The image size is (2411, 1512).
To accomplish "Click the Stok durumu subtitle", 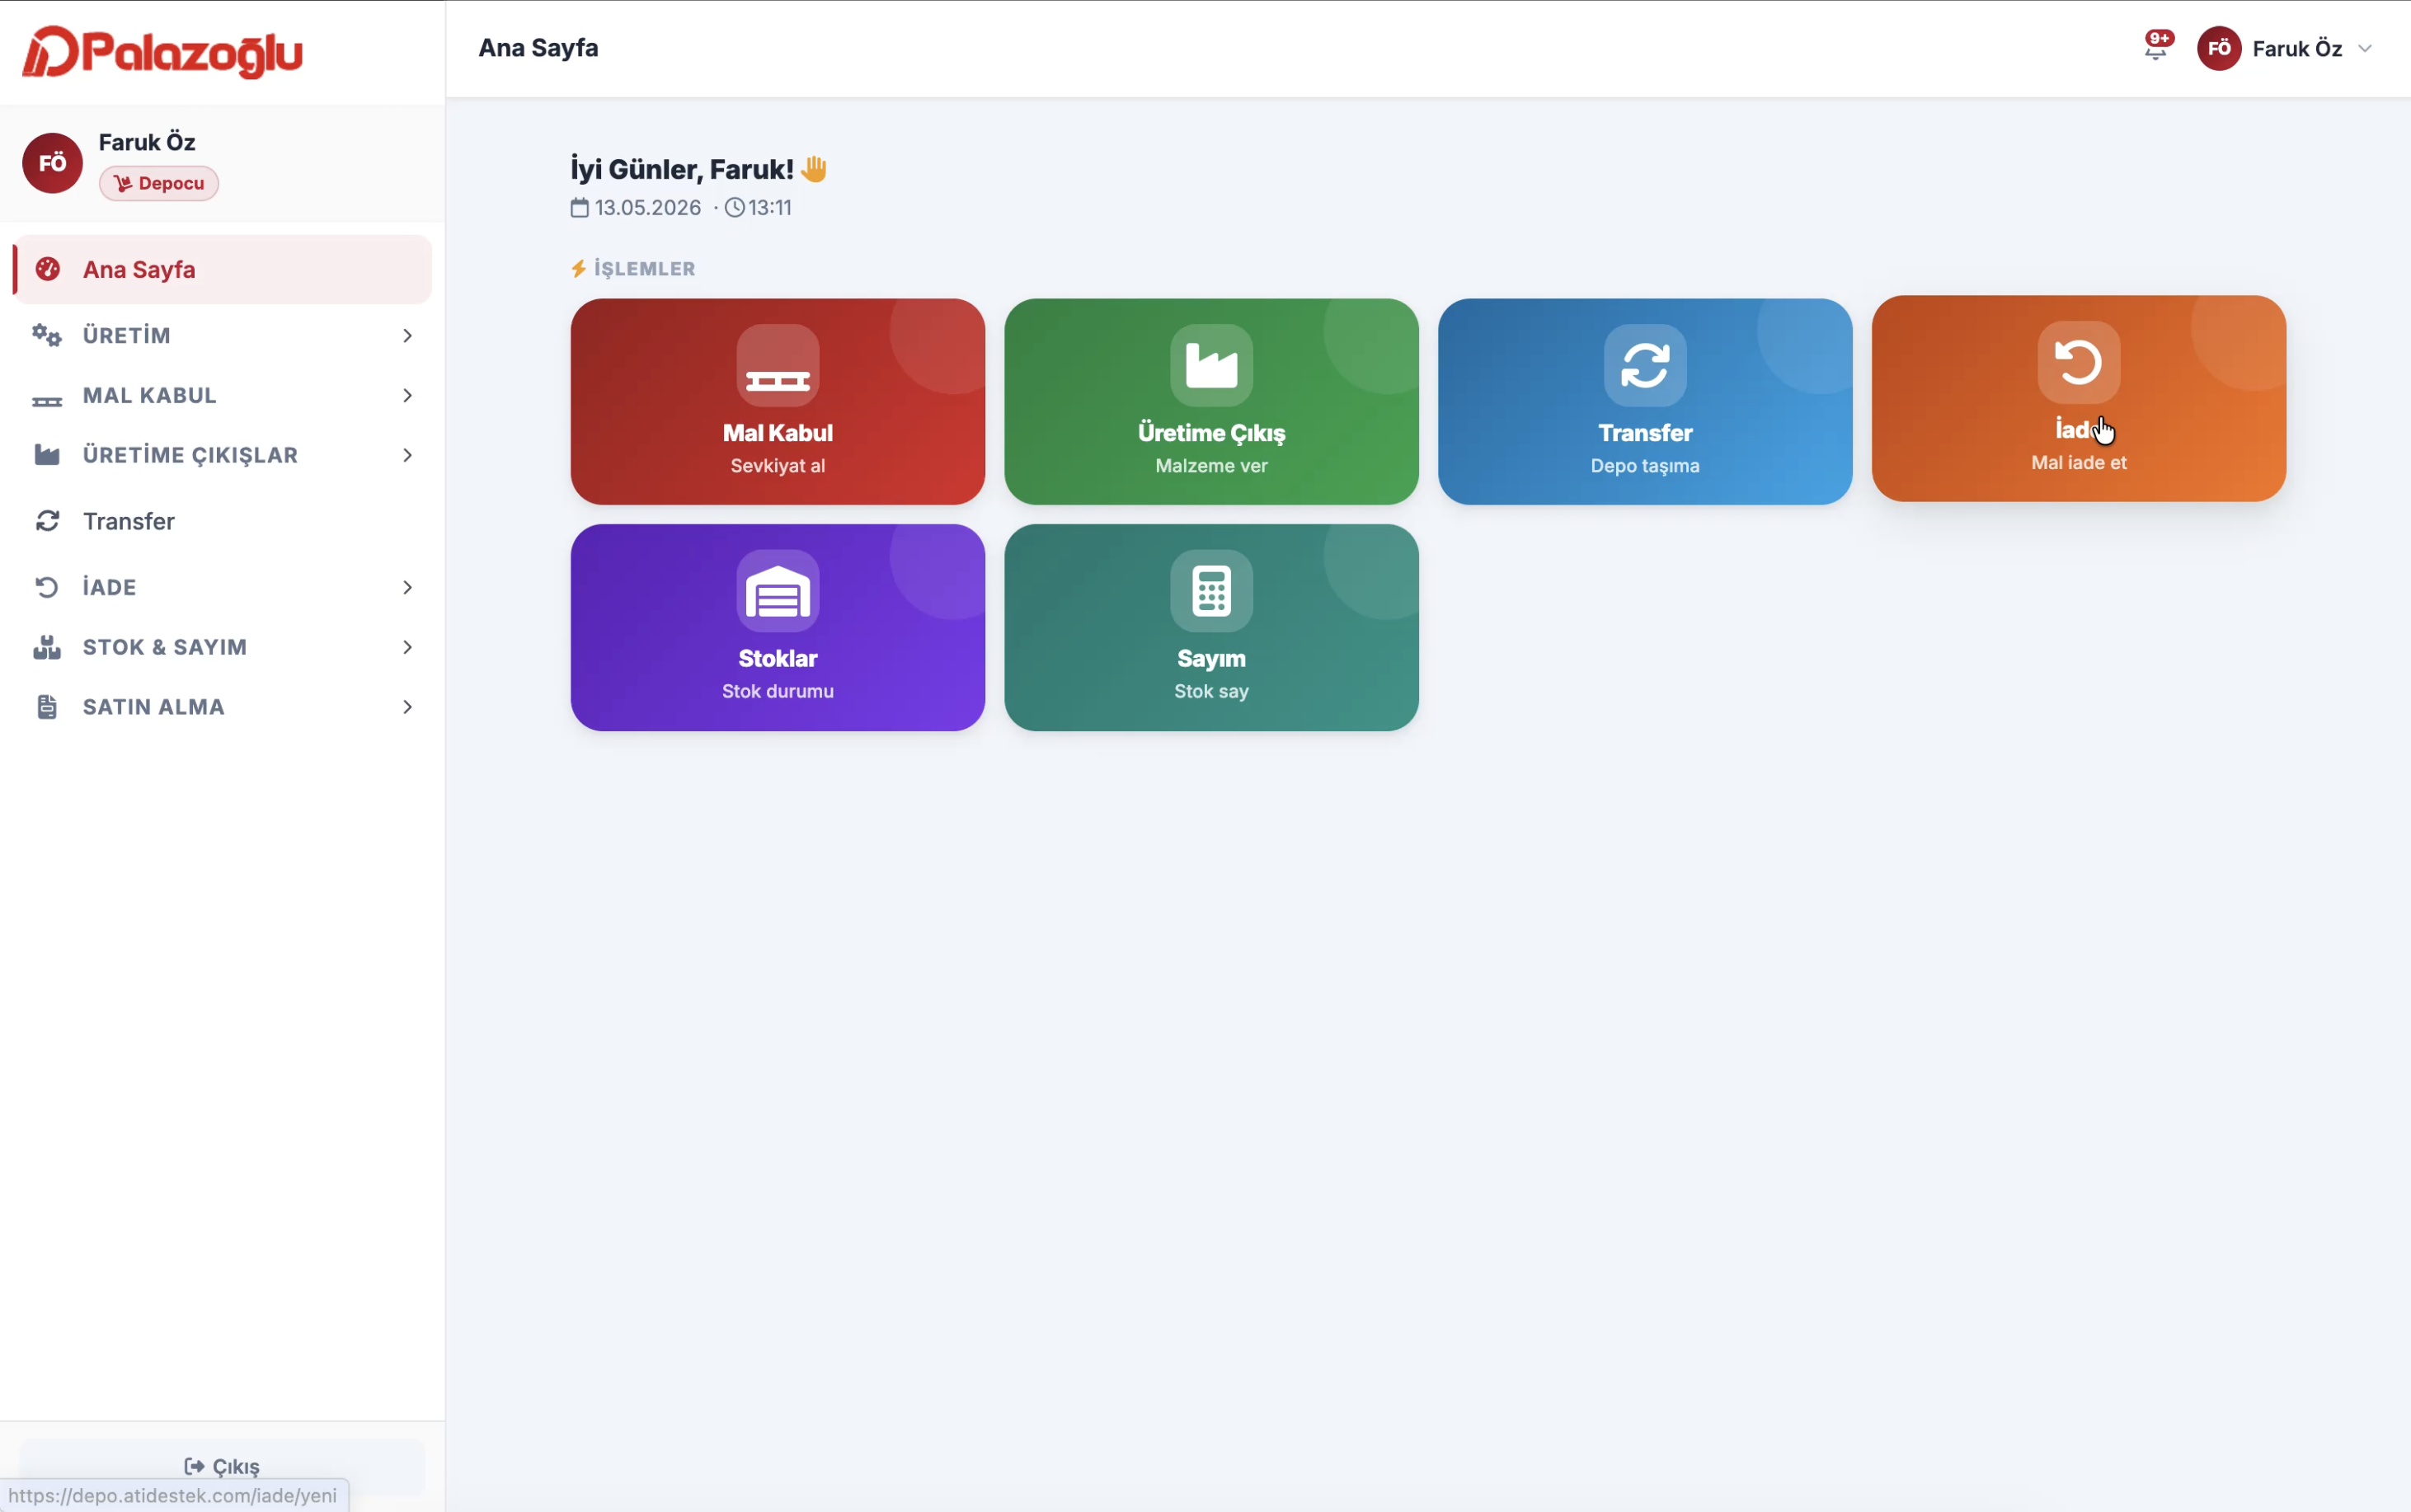I will [778, 691].
